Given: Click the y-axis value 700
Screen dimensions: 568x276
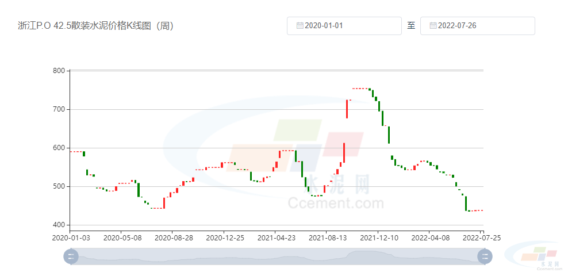Looking at the screenshot, I should [59, 109].
